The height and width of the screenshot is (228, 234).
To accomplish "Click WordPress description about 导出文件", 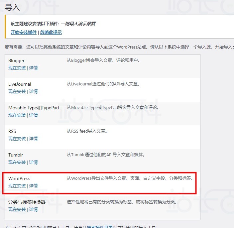I will pos(130,178).
